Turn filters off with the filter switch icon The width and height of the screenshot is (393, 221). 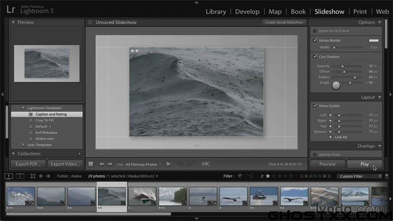386,176
